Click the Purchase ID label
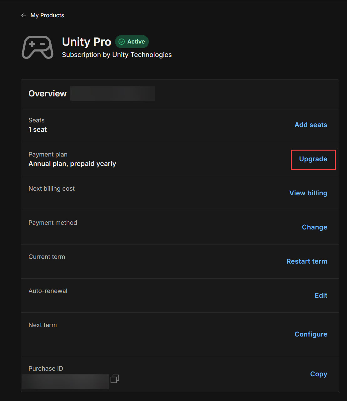 [46, 368]
